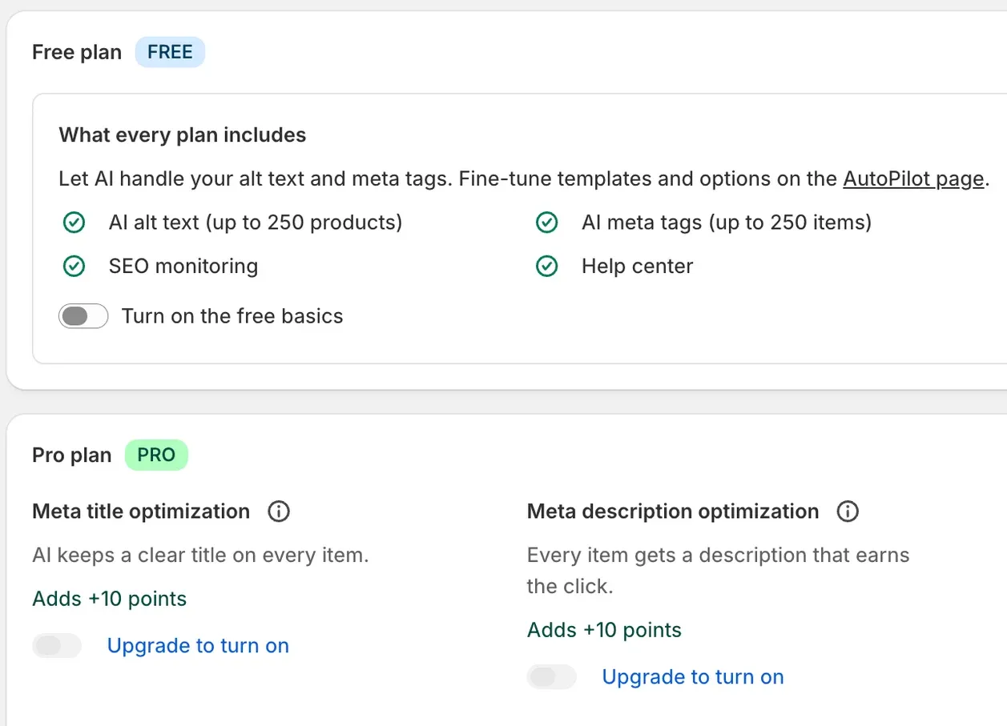The height and width of the screenshot is (726, 1007).
Task: Click the 'Free plan' heading
Action: click(x=77, y=53)
